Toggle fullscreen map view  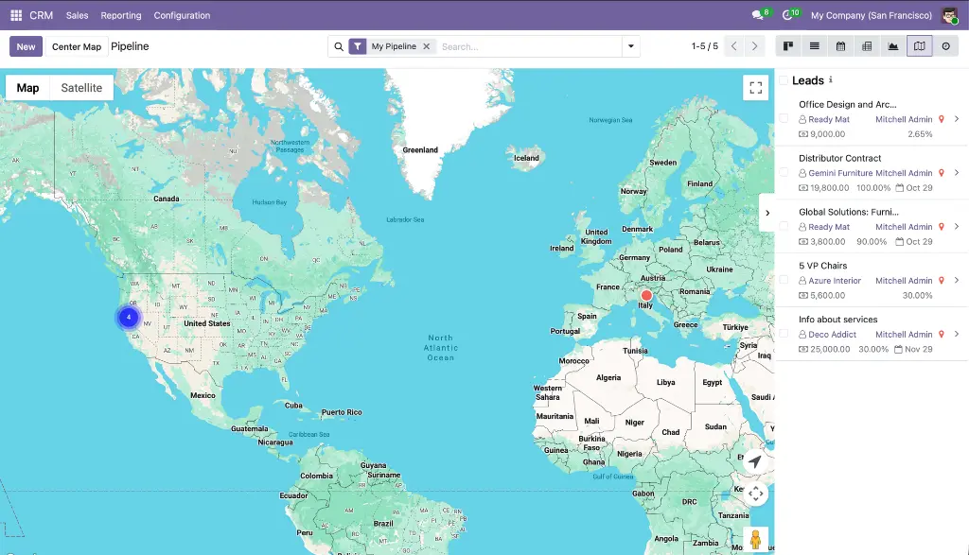pyautogui.click(x=756, y=88)
